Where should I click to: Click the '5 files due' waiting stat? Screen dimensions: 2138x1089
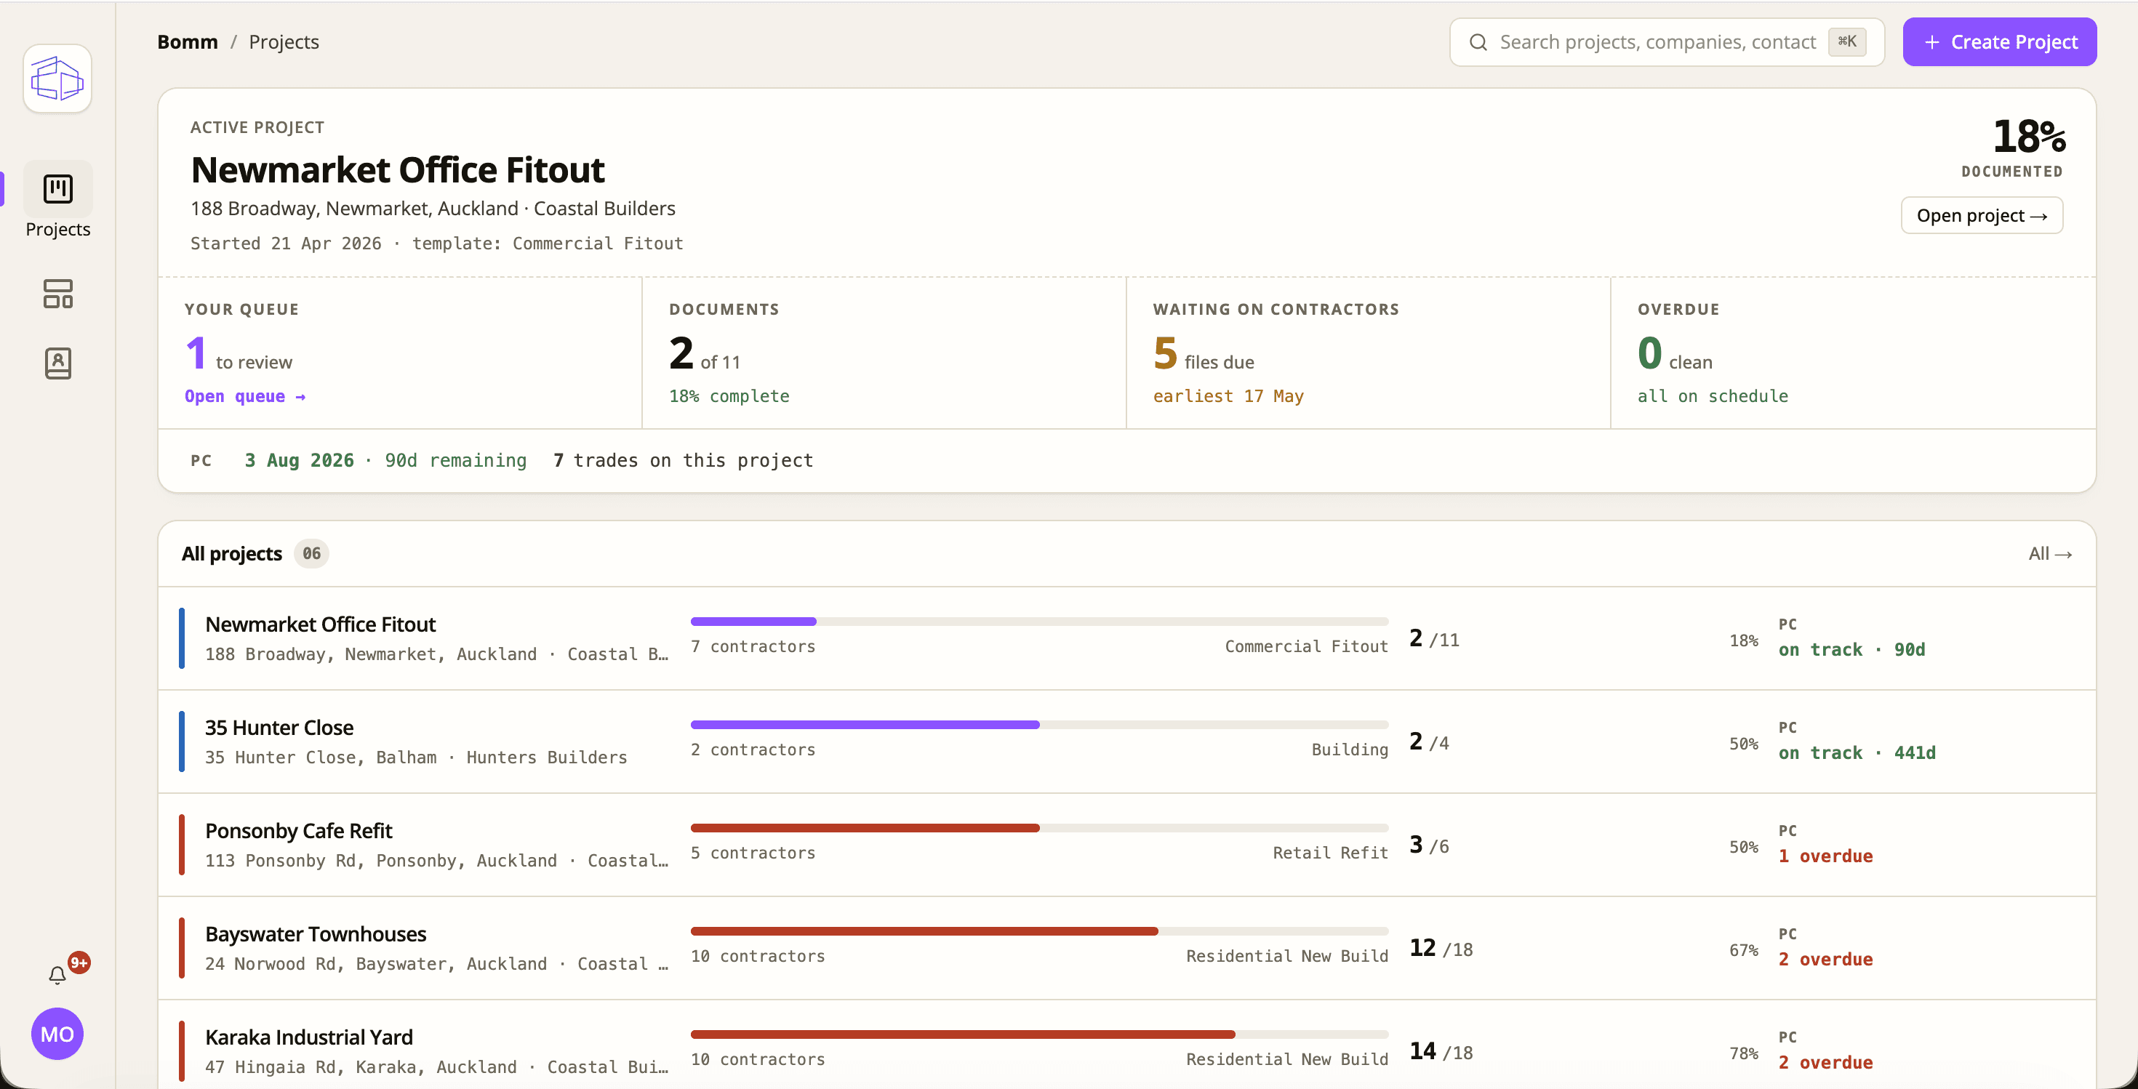coord(1204,354)
